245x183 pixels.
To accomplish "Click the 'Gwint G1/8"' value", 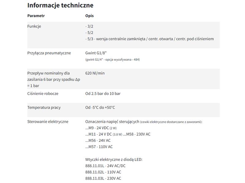I will pyautogui.click(x=96, y=53).
